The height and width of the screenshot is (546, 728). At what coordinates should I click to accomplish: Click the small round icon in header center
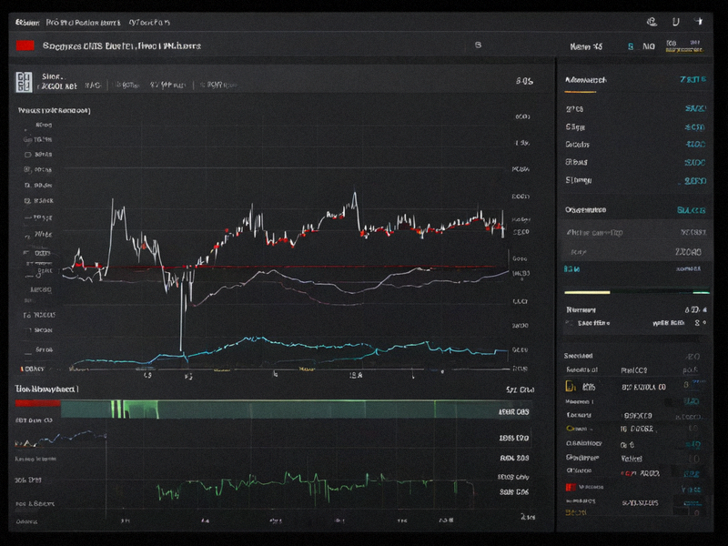click(479, 45)
